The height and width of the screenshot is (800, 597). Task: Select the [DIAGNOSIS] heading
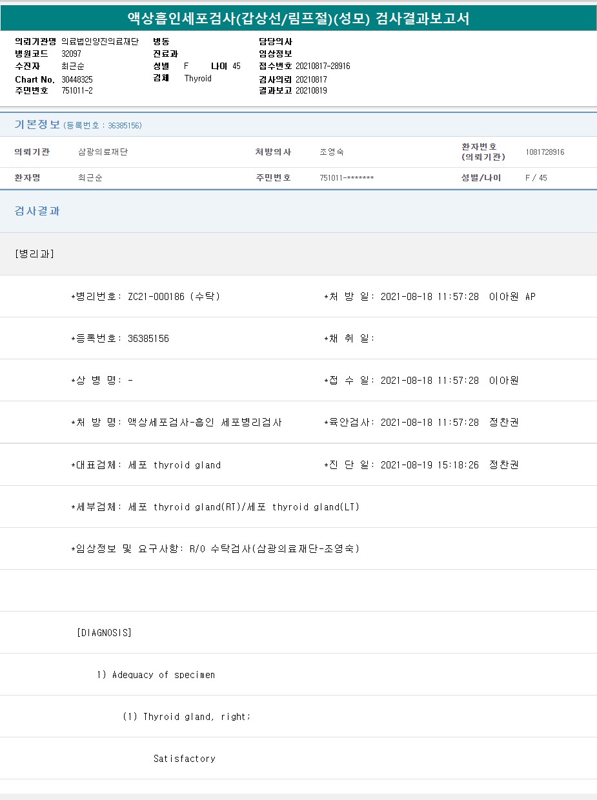point(104,633)
